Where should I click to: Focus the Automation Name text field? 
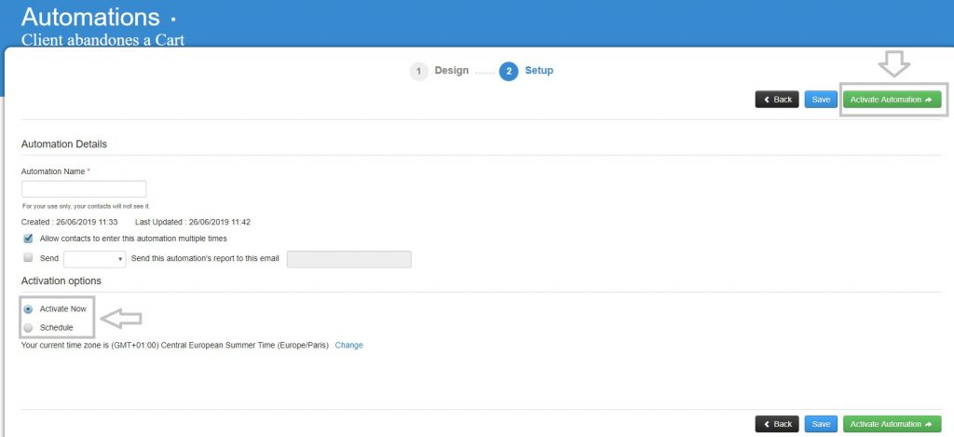click(x=84, y=188)
